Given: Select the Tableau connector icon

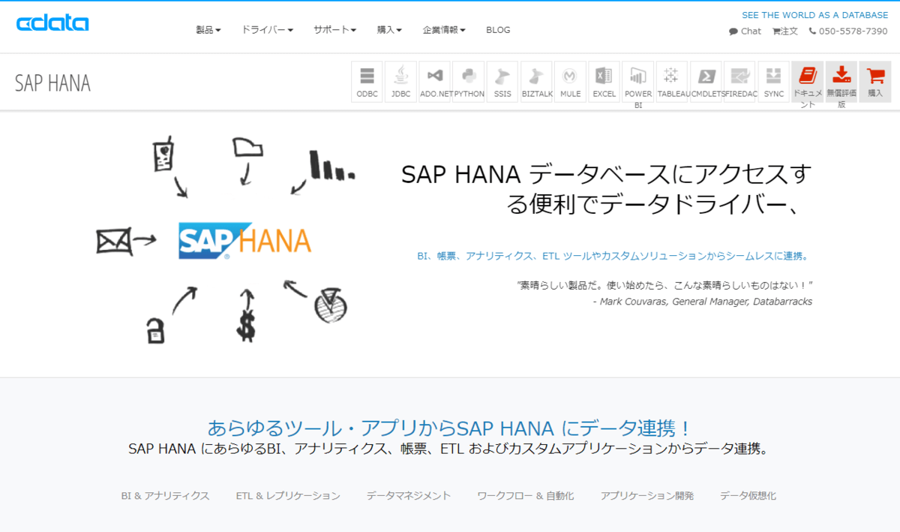Looking at the screenshot, I should point(672,82).
